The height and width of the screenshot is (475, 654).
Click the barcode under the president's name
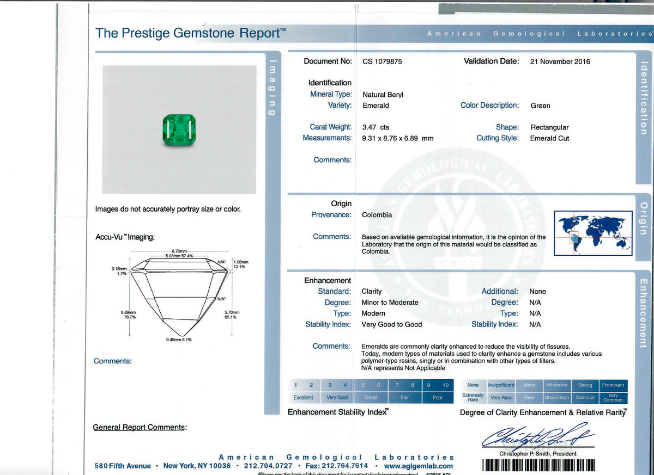[x=539, y=465]
